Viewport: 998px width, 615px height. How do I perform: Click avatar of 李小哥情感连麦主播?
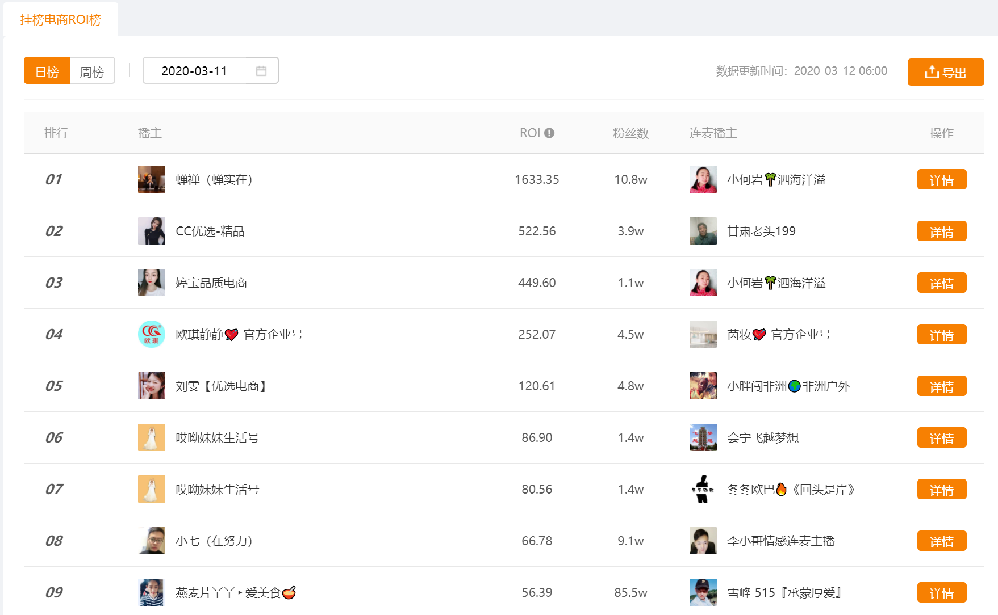pos(703,541)
